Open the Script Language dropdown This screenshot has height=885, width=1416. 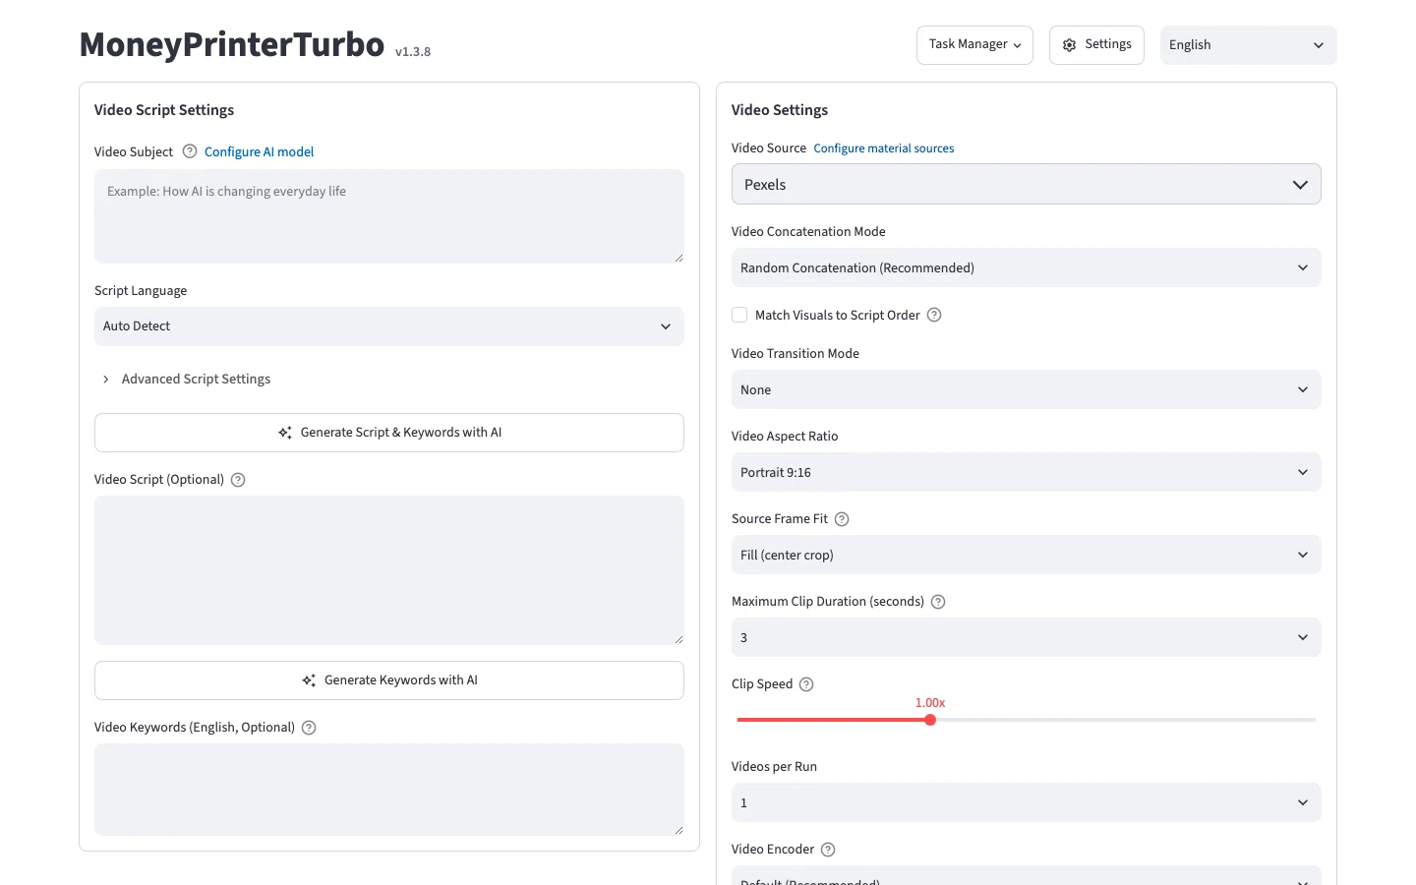(388, 326)
